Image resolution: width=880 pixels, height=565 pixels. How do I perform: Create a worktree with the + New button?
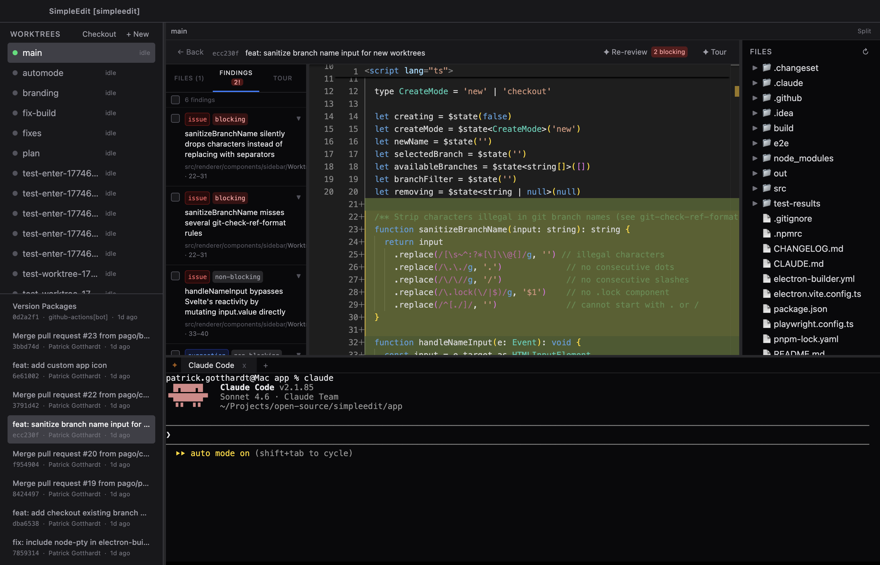click(x=137, y=34)
